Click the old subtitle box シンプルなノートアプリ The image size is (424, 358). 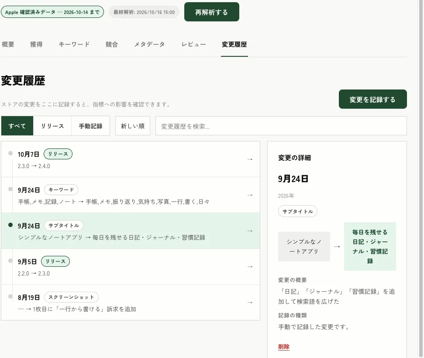(304, 247)
